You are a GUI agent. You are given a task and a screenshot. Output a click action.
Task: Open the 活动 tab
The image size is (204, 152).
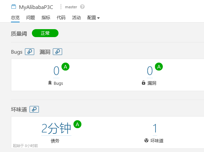(76, 18)
